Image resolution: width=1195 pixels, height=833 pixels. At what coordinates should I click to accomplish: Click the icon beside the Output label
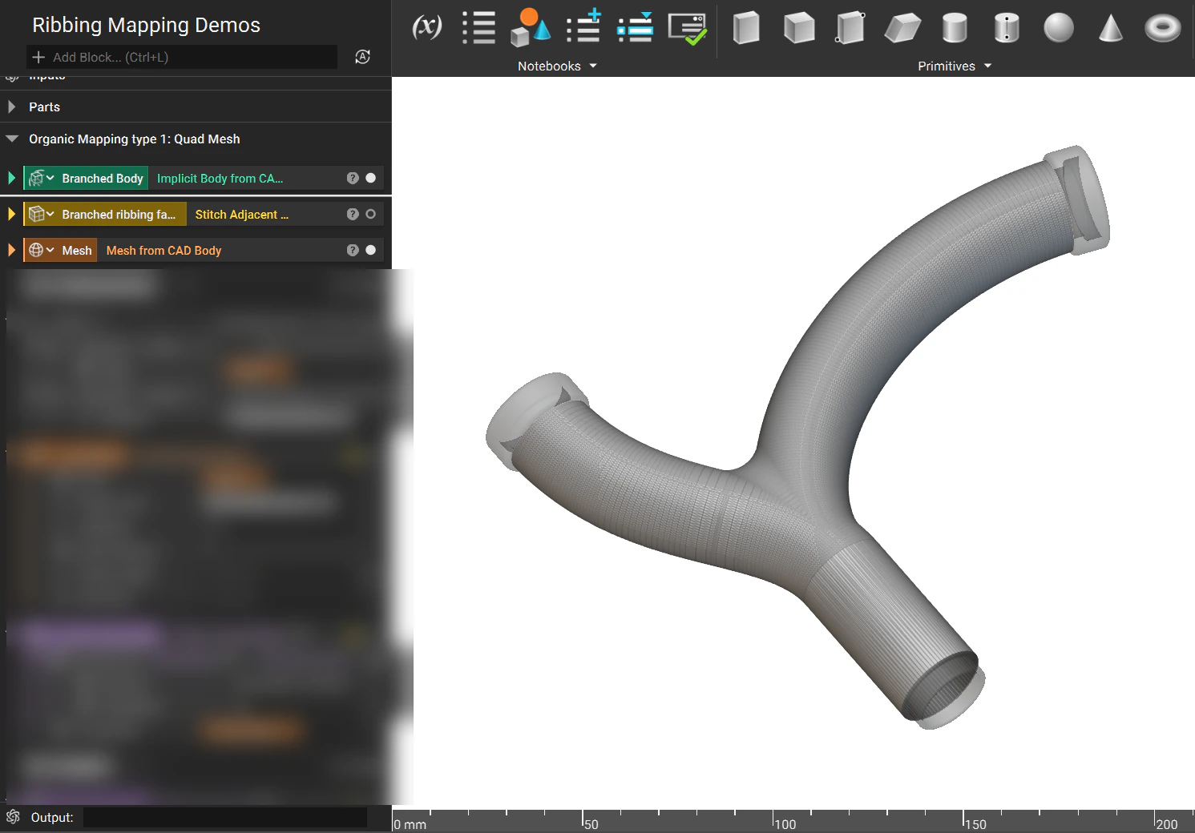(13, 816)
